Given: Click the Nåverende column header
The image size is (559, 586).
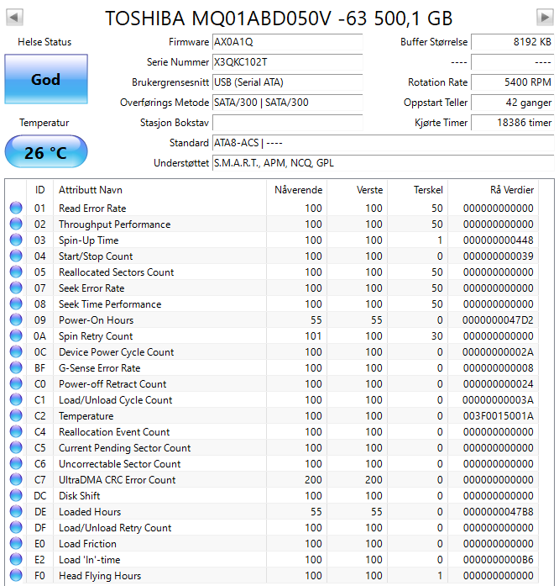Looking at the screenshot, I should point(298,190).
